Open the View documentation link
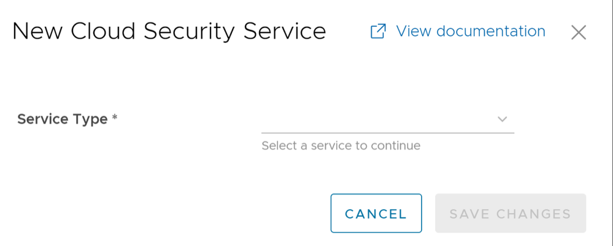 (x=470, y=31)
